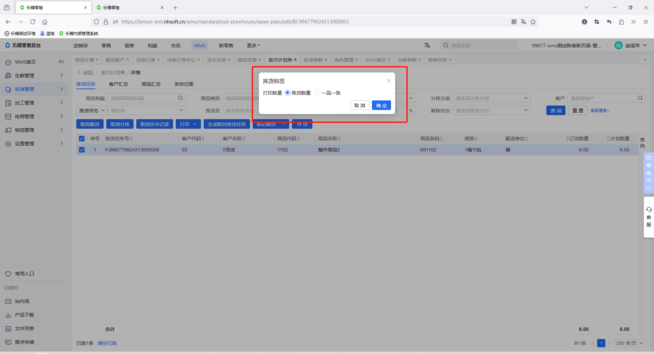Click the 查询 button
Image resolution: width=654 pixels, height=354 pixels.
pyautogui.click(x=556, y=111)
